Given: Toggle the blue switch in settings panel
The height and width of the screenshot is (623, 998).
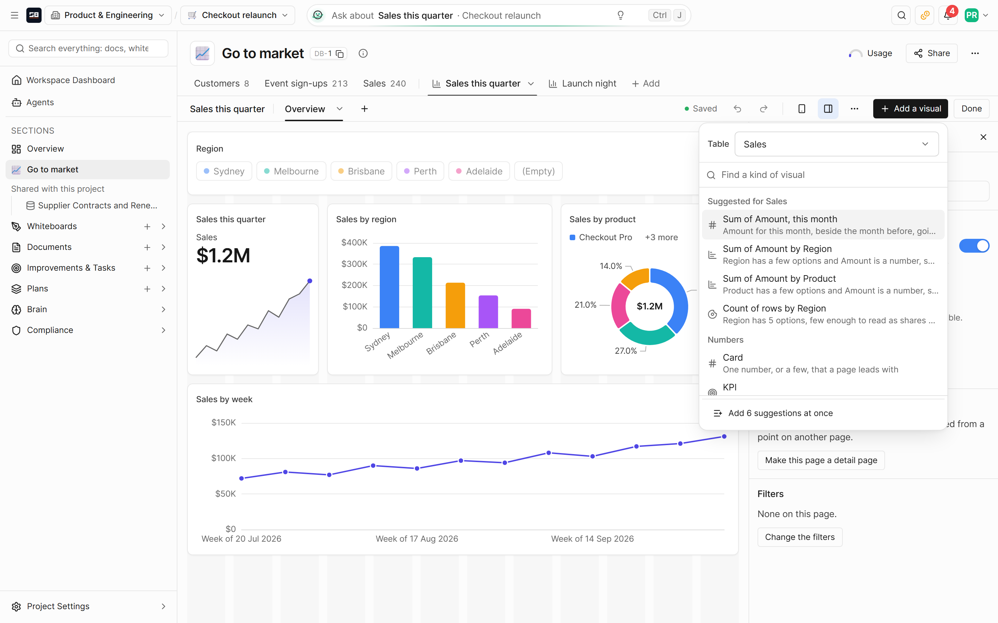Looking at the screenshot, I should [x=974, y=246].
